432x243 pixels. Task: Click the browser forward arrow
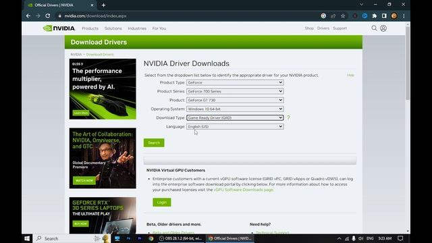pyautogui.click(x=38, y=16)
